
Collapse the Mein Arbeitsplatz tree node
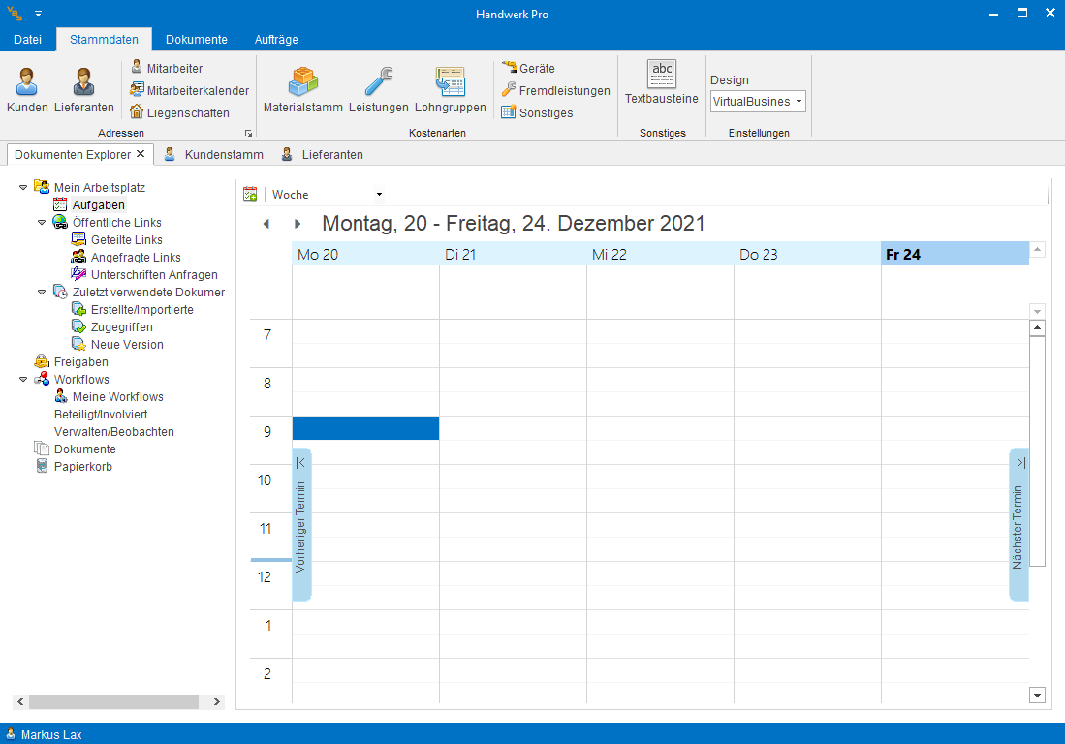pyautogui.click(x=23, y=187)
